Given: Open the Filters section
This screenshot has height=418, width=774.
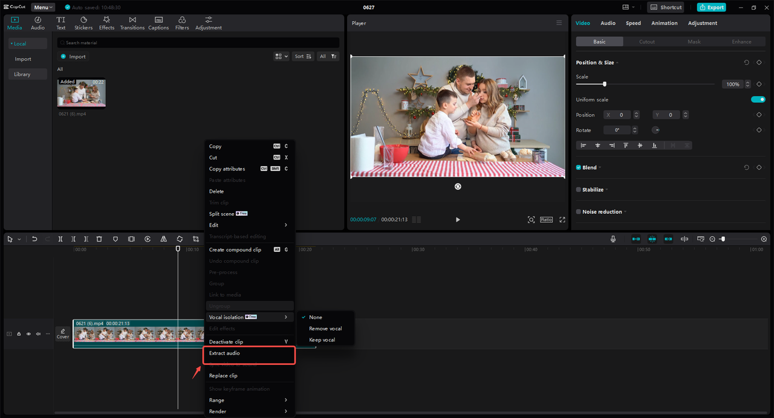Looking at the screenshot, I should [x=182, y=23].
